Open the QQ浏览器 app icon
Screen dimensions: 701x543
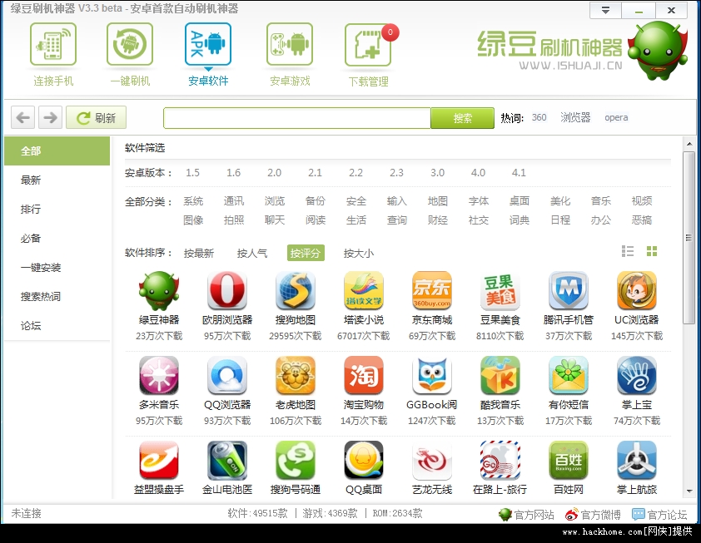tap(227, 376)
